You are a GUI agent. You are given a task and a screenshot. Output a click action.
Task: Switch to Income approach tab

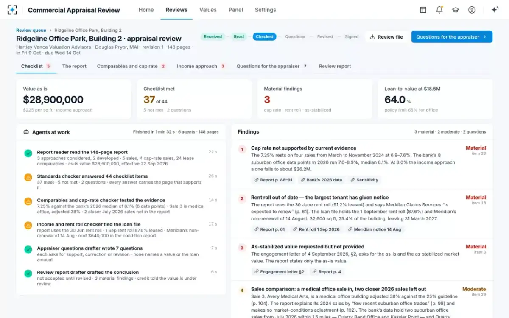(x=201, y=66)
